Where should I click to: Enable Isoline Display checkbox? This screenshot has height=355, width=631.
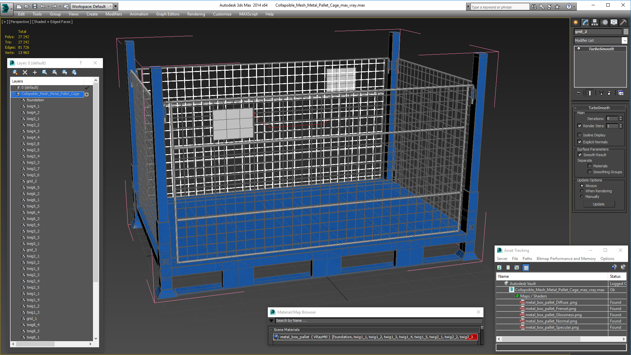pyautogui.click(x=580, y=135)
